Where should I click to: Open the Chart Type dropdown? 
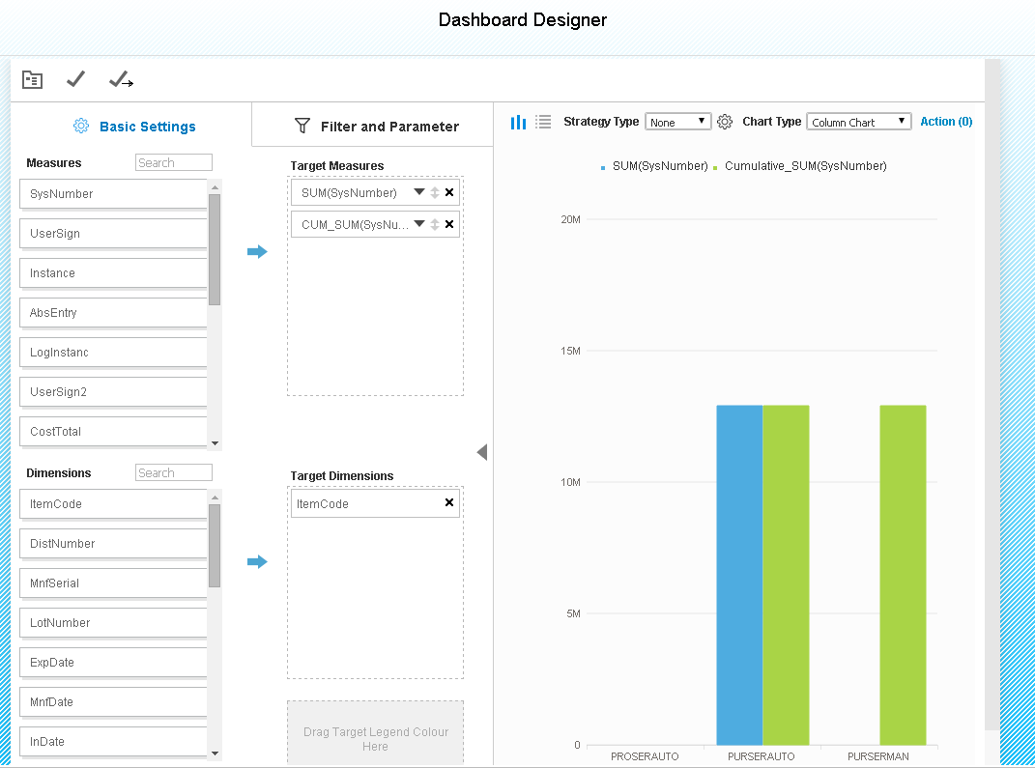[x=858, y=121]
